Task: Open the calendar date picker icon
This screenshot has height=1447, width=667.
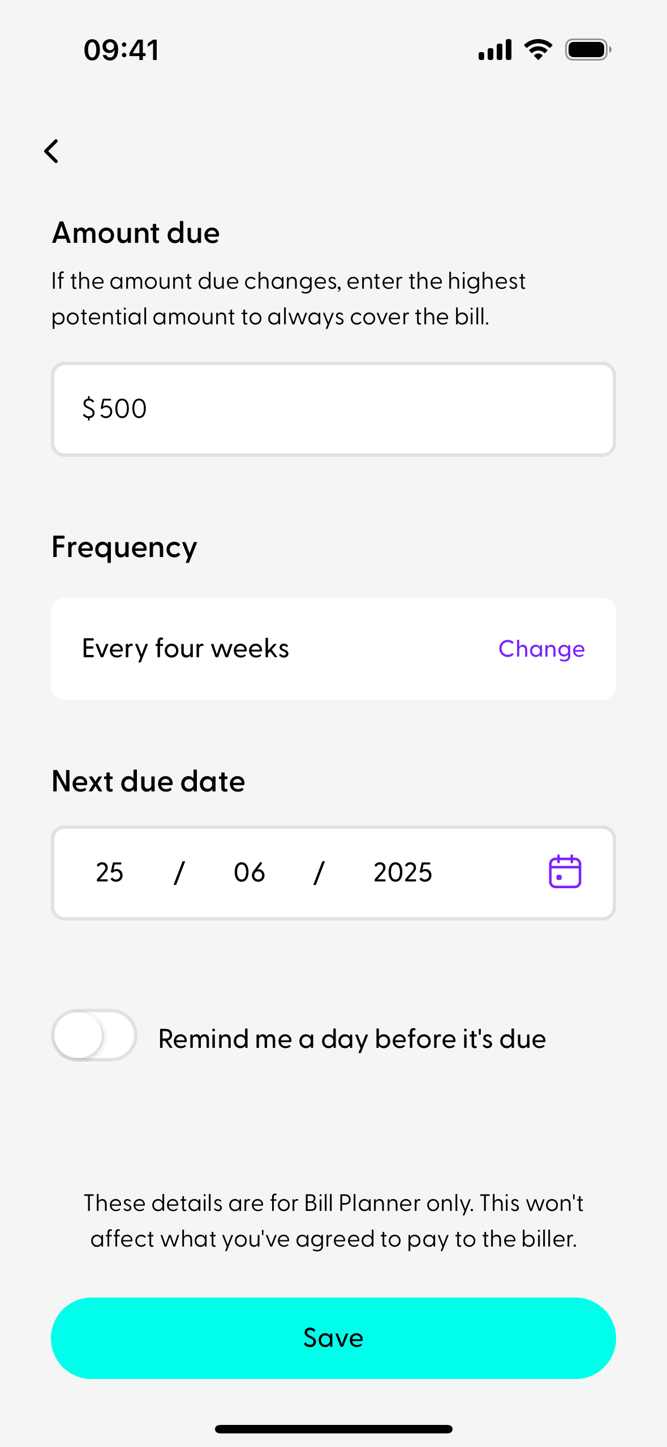Action: pos(565,872)
